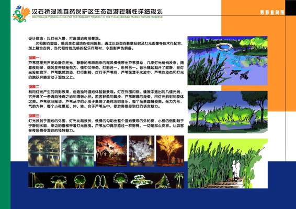296x209 pixels.
Task: Click the English subtitle under the title
Action: (97, 17)
